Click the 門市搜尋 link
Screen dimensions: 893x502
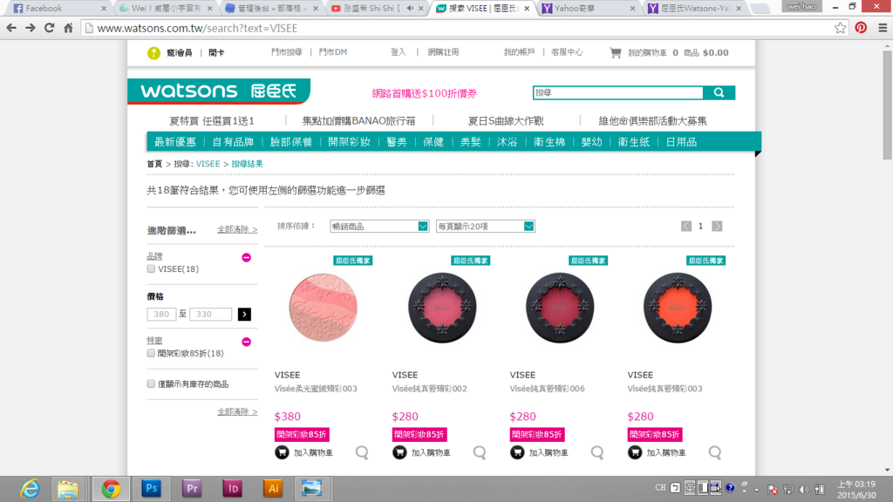[x=286, y=52]
